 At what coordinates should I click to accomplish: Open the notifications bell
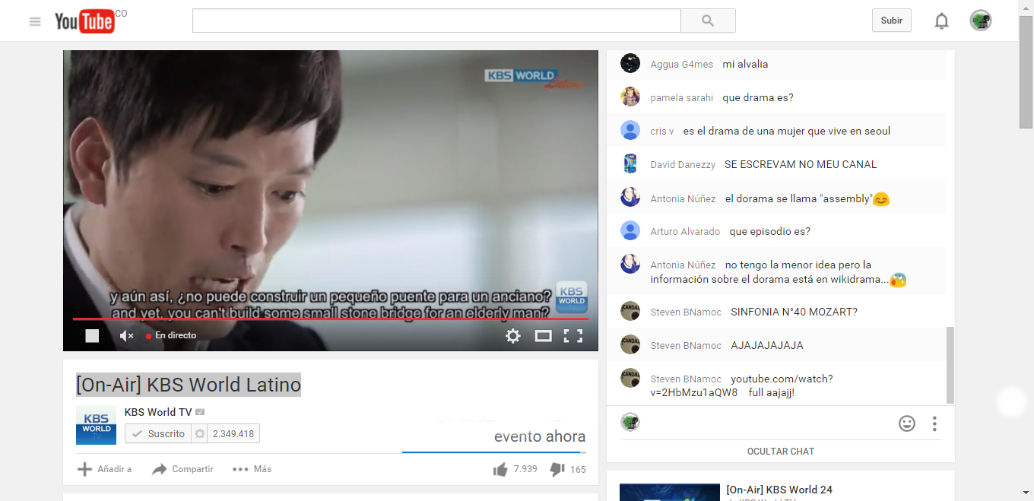(941, 21)
